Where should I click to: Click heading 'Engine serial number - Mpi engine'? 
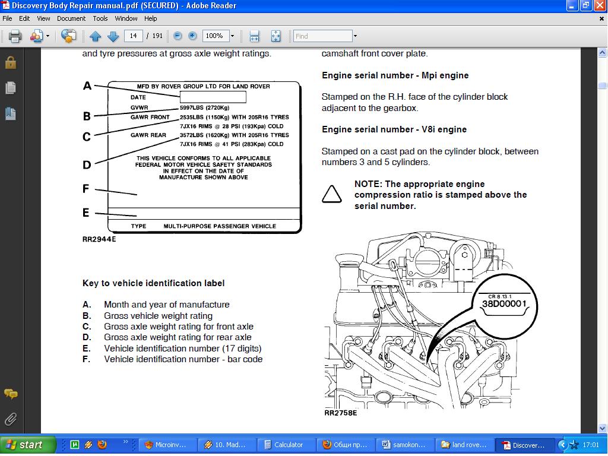(395, 75)
